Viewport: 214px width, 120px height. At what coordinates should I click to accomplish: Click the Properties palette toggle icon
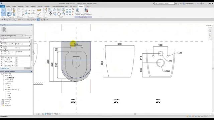[9, 14]
